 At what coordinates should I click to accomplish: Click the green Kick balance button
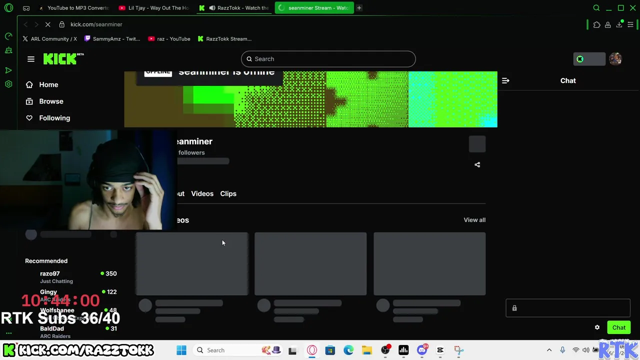tap(589, 59)
